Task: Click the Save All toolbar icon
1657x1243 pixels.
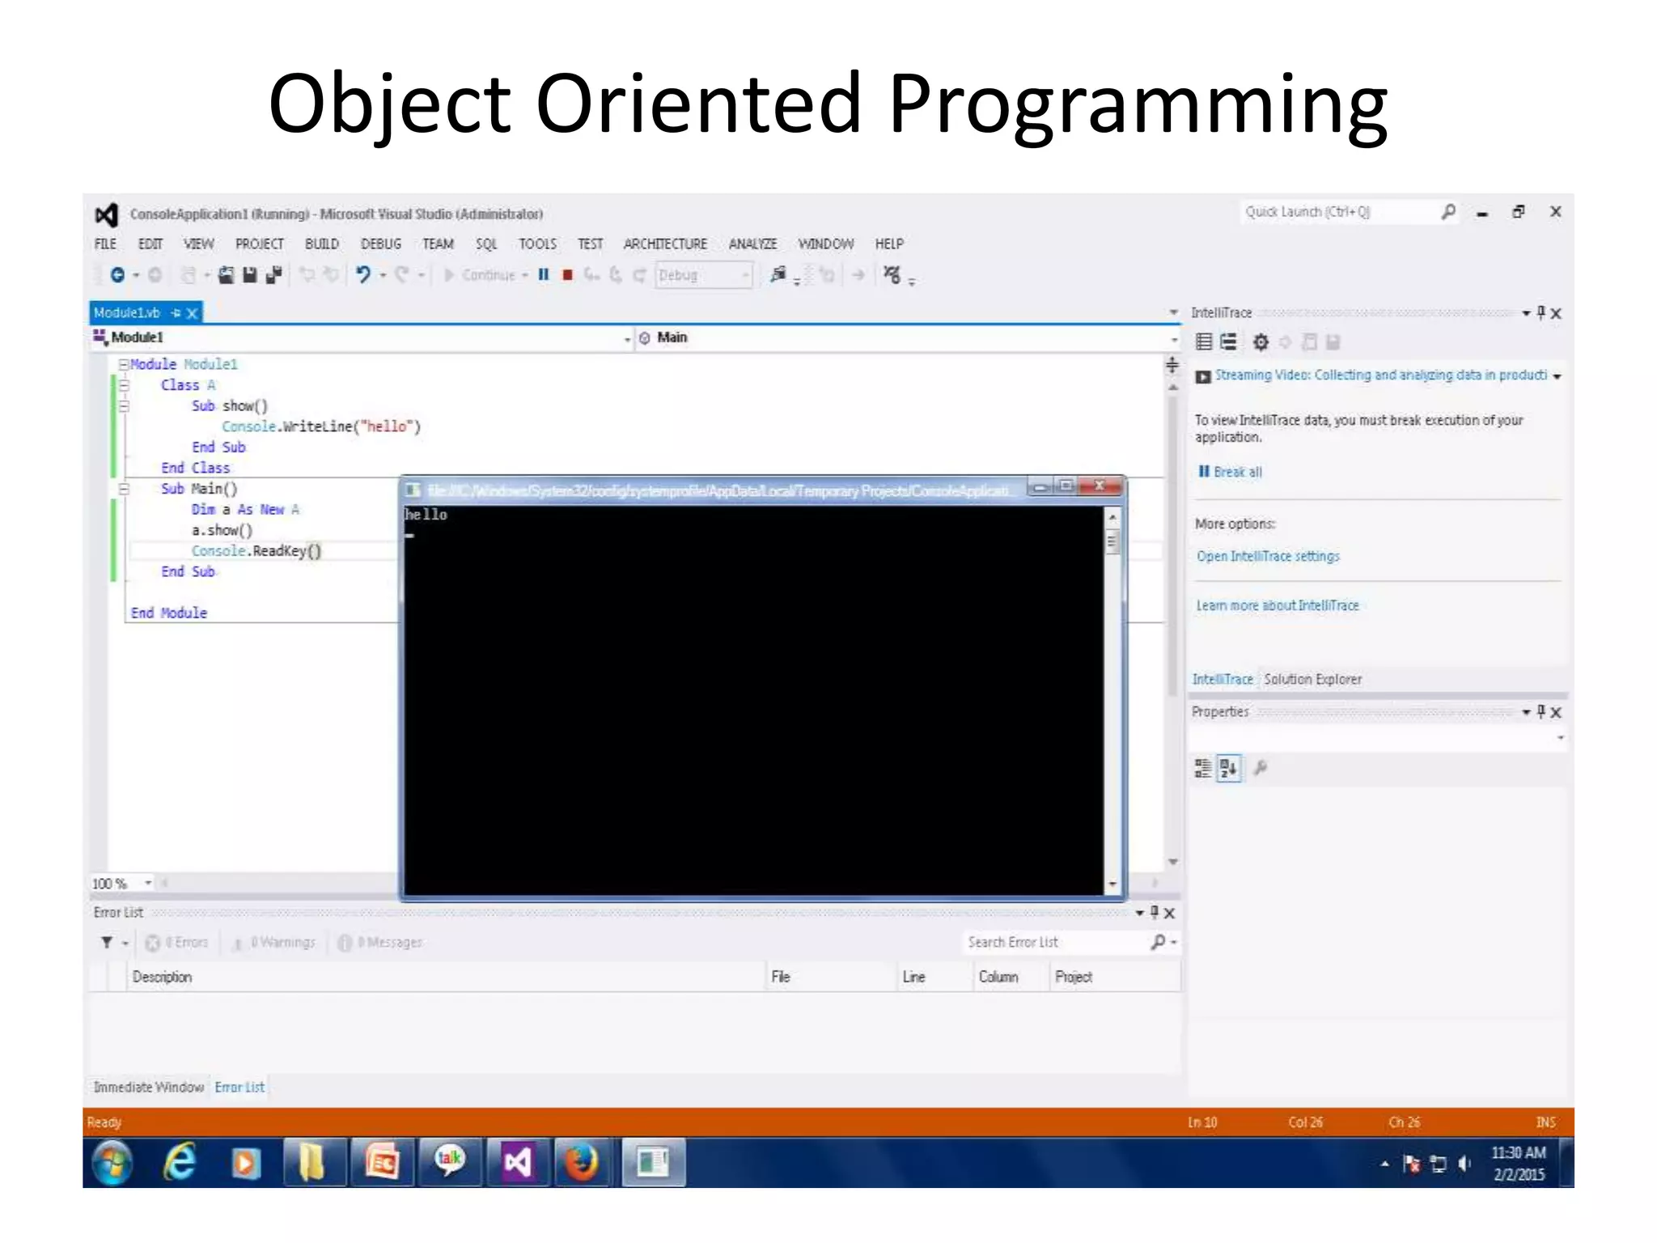Action: point(273,275)
